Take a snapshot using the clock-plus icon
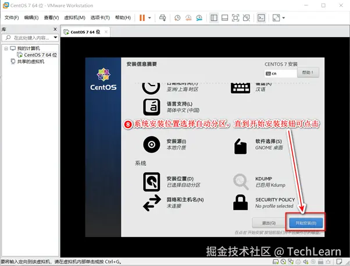This screenshot has width=350, height=266. (177, 18)
